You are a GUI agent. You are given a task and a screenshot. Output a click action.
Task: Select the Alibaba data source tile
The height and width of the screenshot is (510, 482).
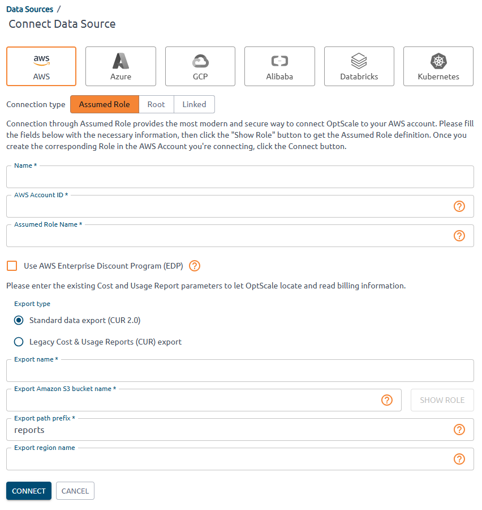(x=279, y=66)
